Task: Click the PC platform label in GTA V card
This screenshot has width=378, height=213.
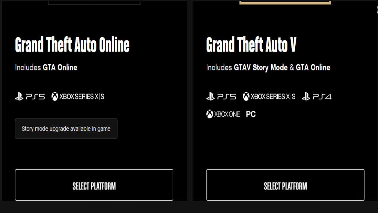Action: pos(251,114)
